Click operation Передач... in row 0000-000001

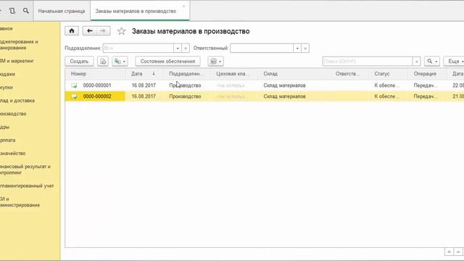point(426,86)
